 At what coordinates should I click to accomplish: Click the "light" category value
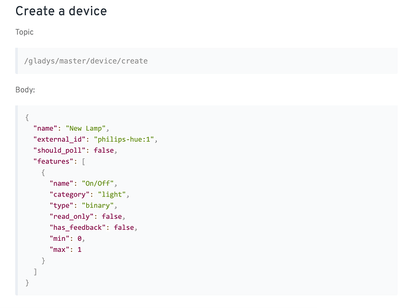point(112,195)
